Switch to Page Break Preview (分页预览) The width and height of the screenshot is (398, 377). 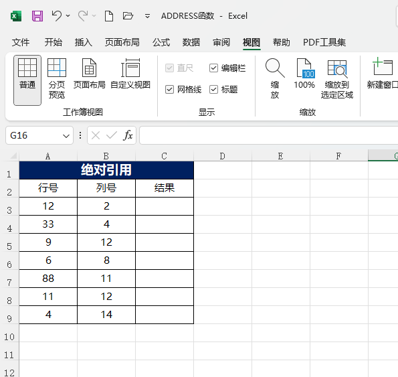point(57,78)
